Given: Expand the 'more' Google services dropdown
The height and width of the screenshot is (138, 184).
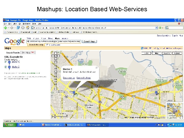Looking at the screenshot, I should pyautogui.click(x=65, y=38).
